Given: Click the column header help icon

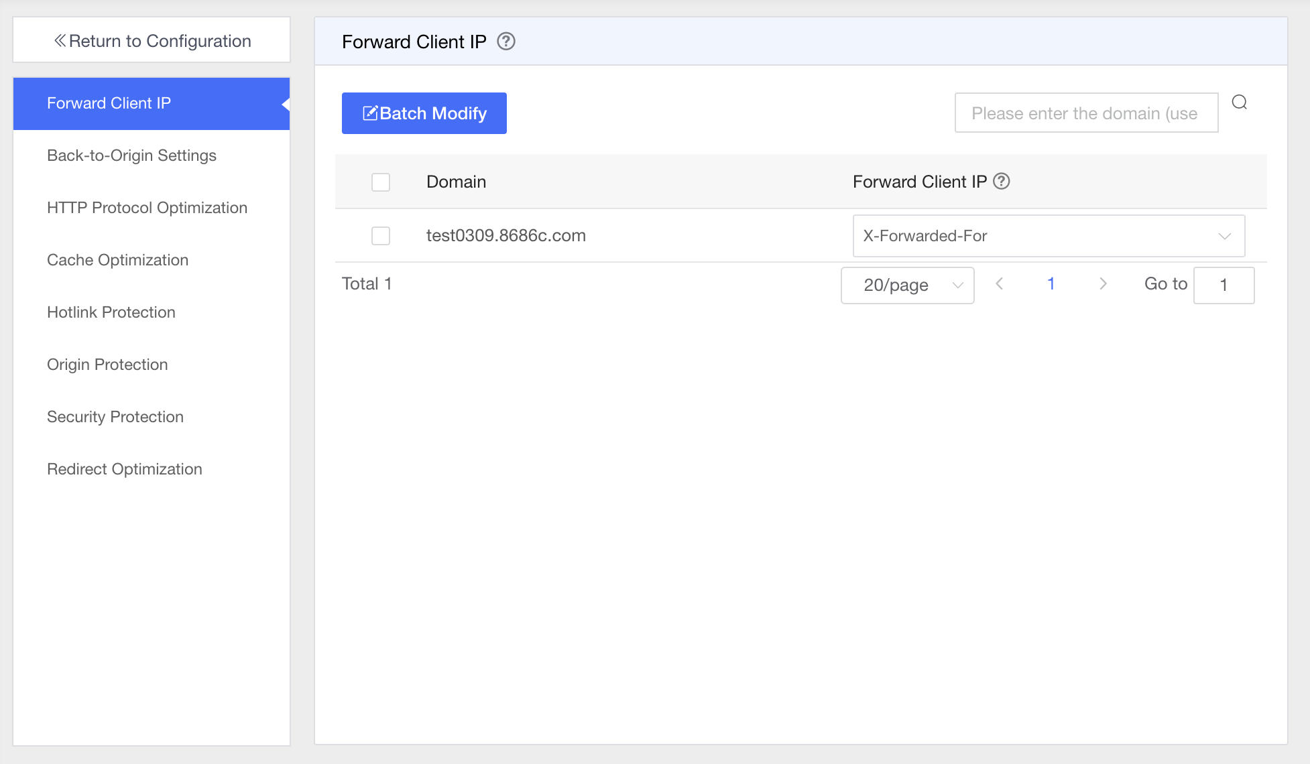Looking at the screenshot, I should 1002,181.
